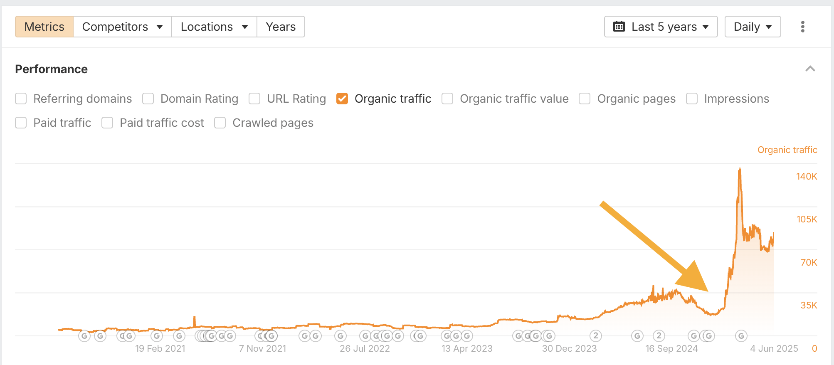Click the Google update marker near 26 Jul 2022
Viewport: 834px width, 365px height.
point(366,336)
